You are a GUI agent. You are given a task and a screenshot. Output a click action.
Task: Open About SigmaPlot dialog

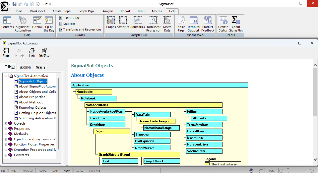tap(236, 24)
